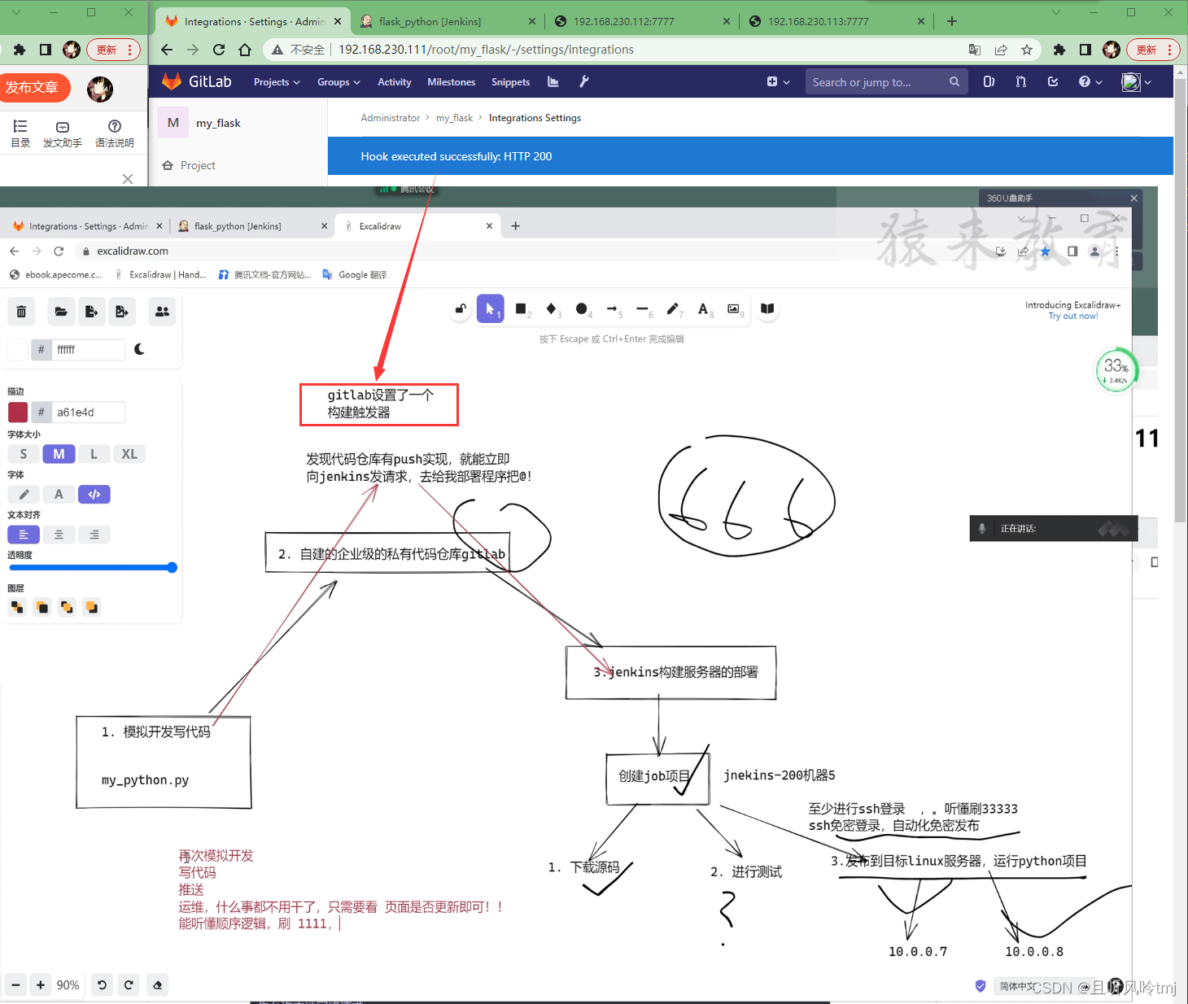Select the Diamond shape tool

pyautogui.click(x=552, y=309)
